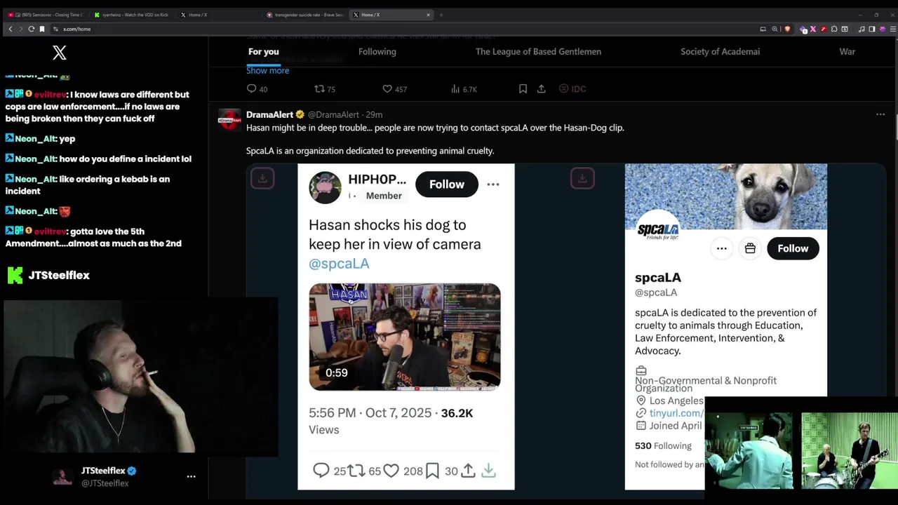The height and width of the screenshot is (505, 898).
Task: Switch to ryanheinz Kick VOD browser tab
Action: (131, 15)
